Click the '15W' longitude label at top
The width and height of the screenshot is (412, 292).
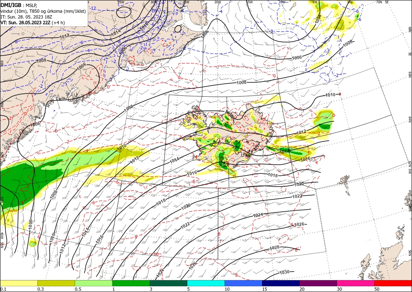250,2
